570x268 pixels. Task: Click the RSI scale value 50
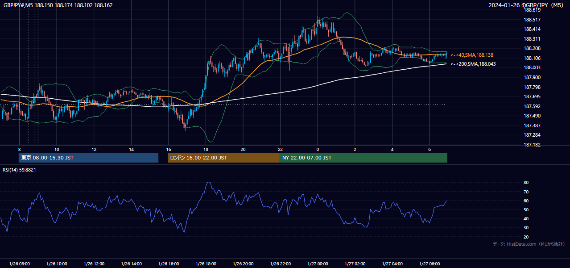pos(526,209)
